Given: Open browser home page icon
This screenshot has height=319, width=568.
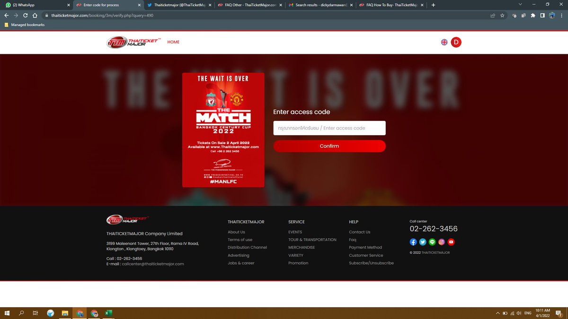Looking at the screenshot, I should (36, 15).
